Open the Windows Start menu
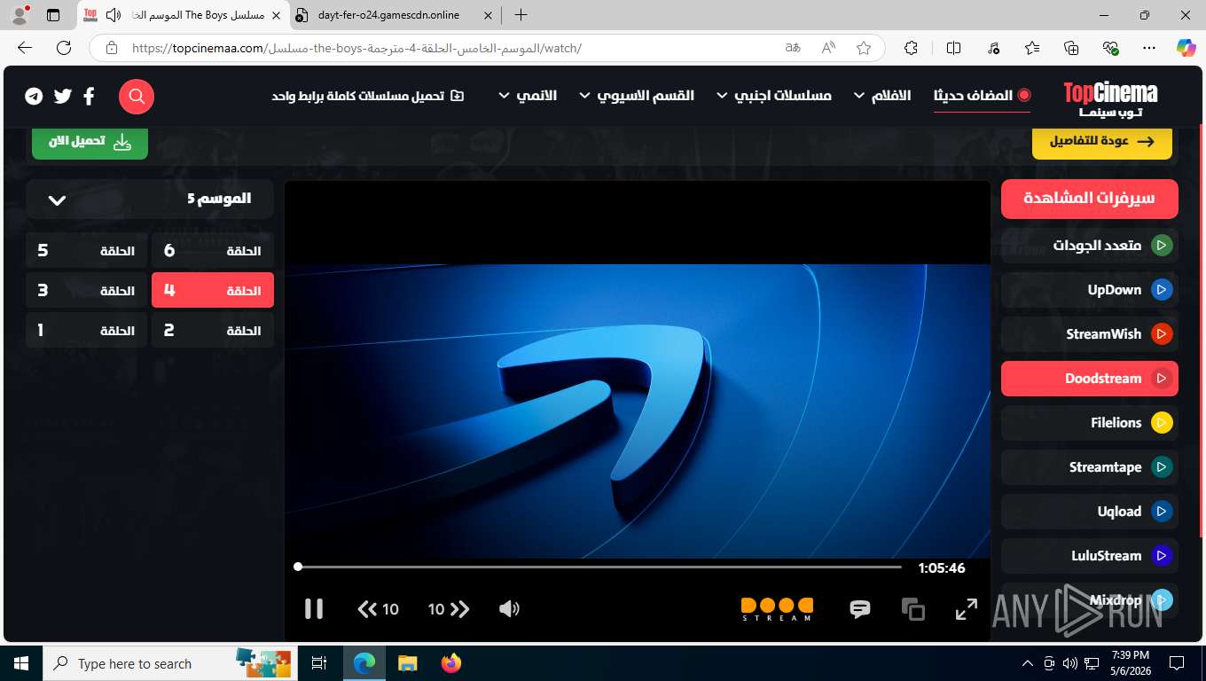This screenshot has height=681, width=1206. (21, 663)
